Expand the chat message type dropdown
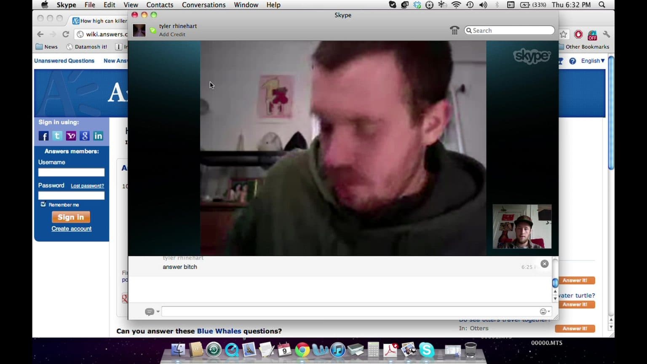 click(152, 312)
